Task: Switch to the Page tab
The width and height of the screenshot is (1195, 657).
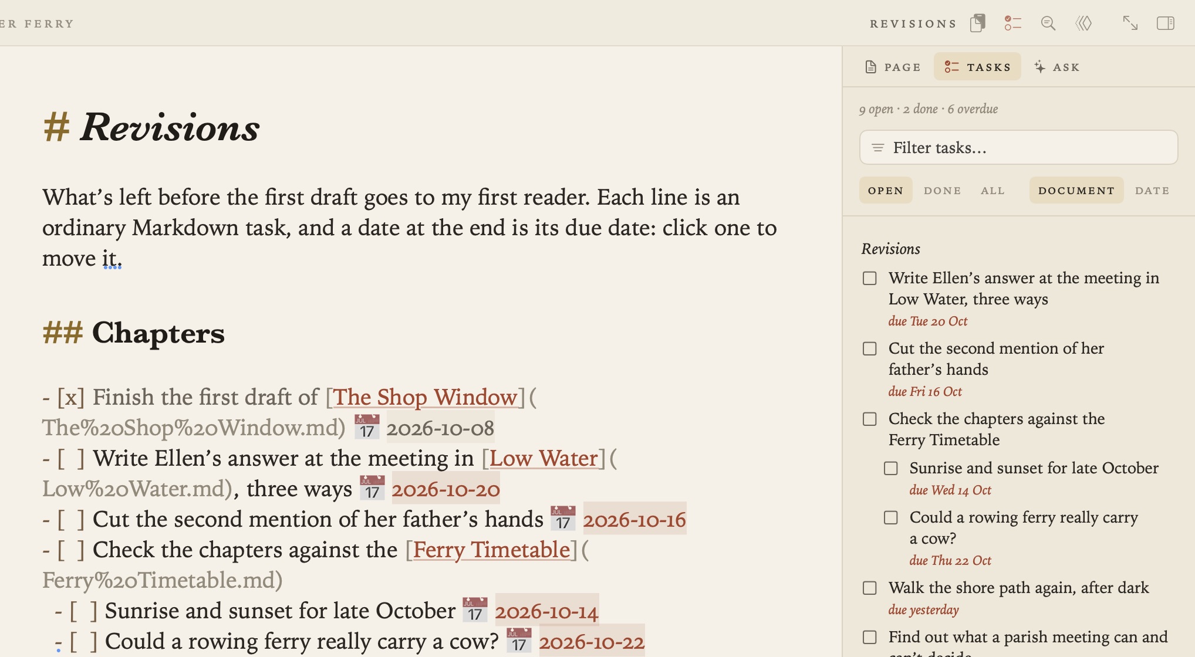Action: pyautogui.click(x=893, y=67)
